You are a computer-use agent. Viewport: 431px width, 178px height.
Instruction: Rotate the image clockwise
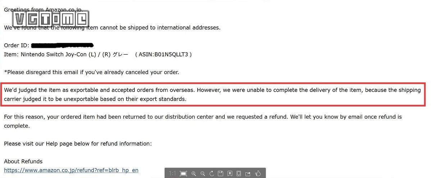point(212,174)
